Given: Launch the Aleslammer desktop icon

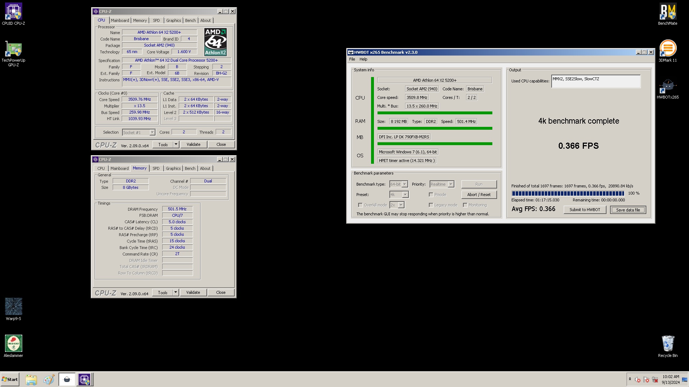Looking at the screenshot, I should tap(13, 346).
